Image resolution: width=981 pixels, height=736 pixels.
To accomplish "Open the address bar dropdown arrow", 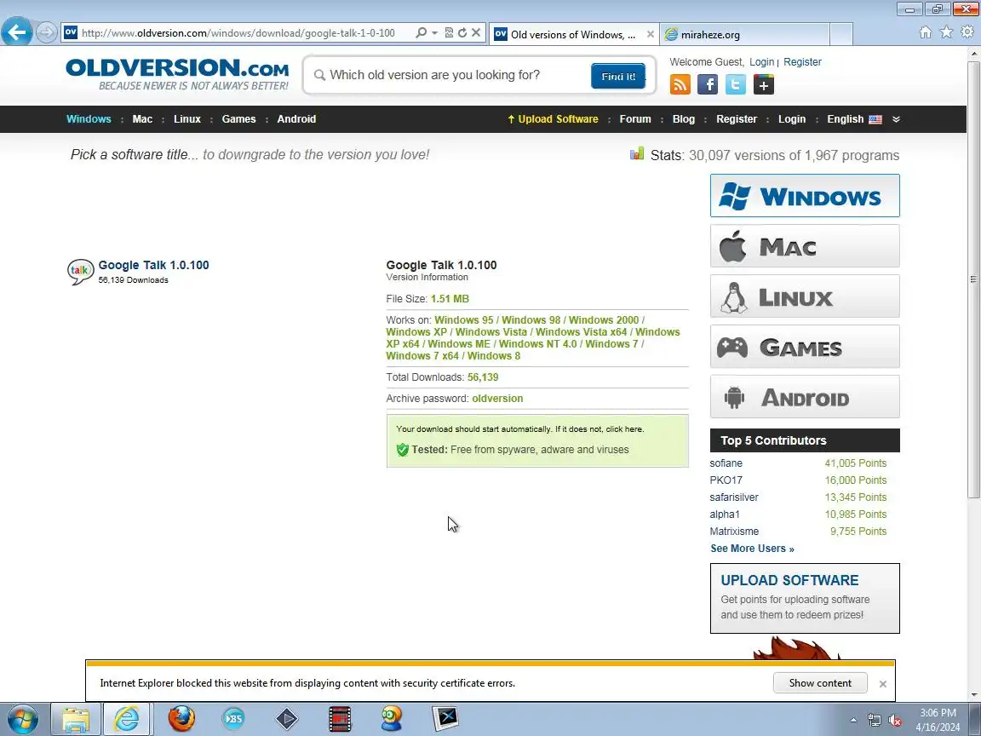I will [x=435, y=32].
